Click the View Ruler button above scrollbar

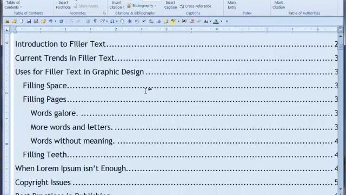[340, 29]
